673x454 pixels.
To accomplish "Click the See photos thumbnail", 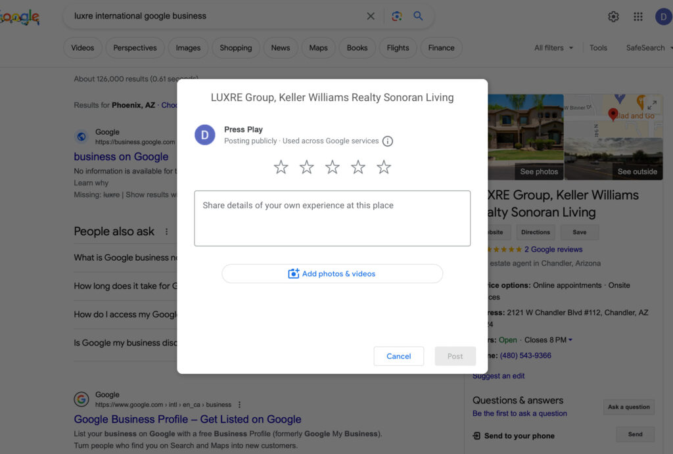I will [526, 137].
